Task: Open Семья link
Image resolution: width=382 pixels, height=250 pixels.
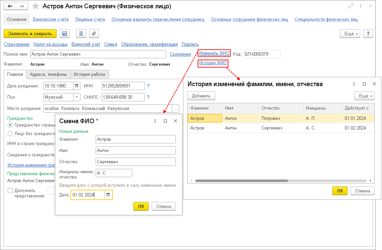Action: coord(111,44)
